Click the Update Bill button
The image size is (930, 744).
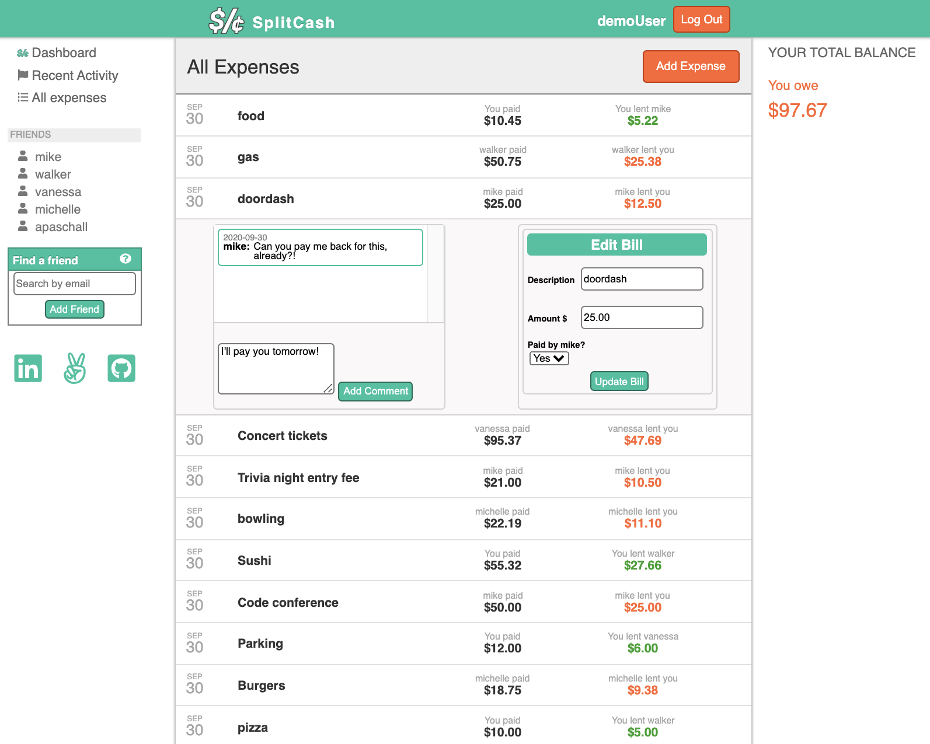[x=619, y=381]
